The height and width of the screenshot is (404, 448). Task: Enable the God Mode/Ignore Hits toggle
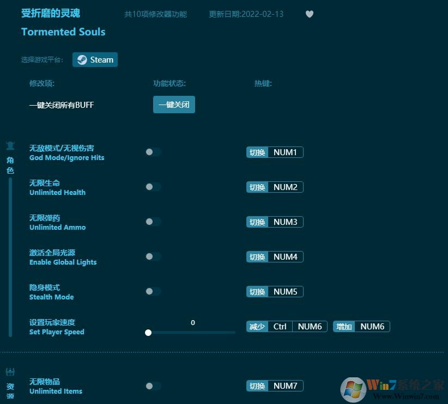coord(153,152)
